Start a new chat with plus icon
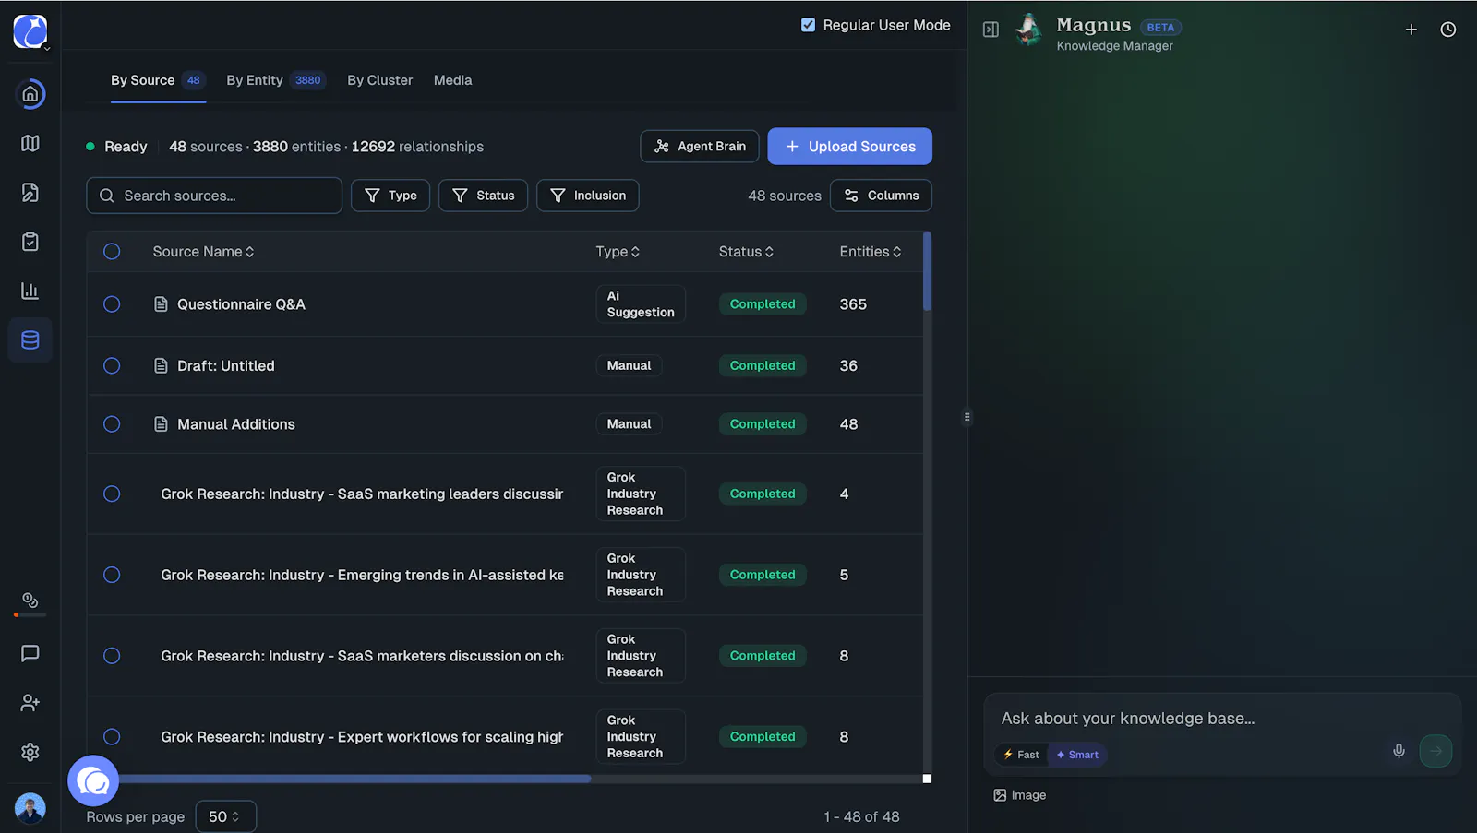The width and height of the screenshot is (1477, 833). [1411, 30]
